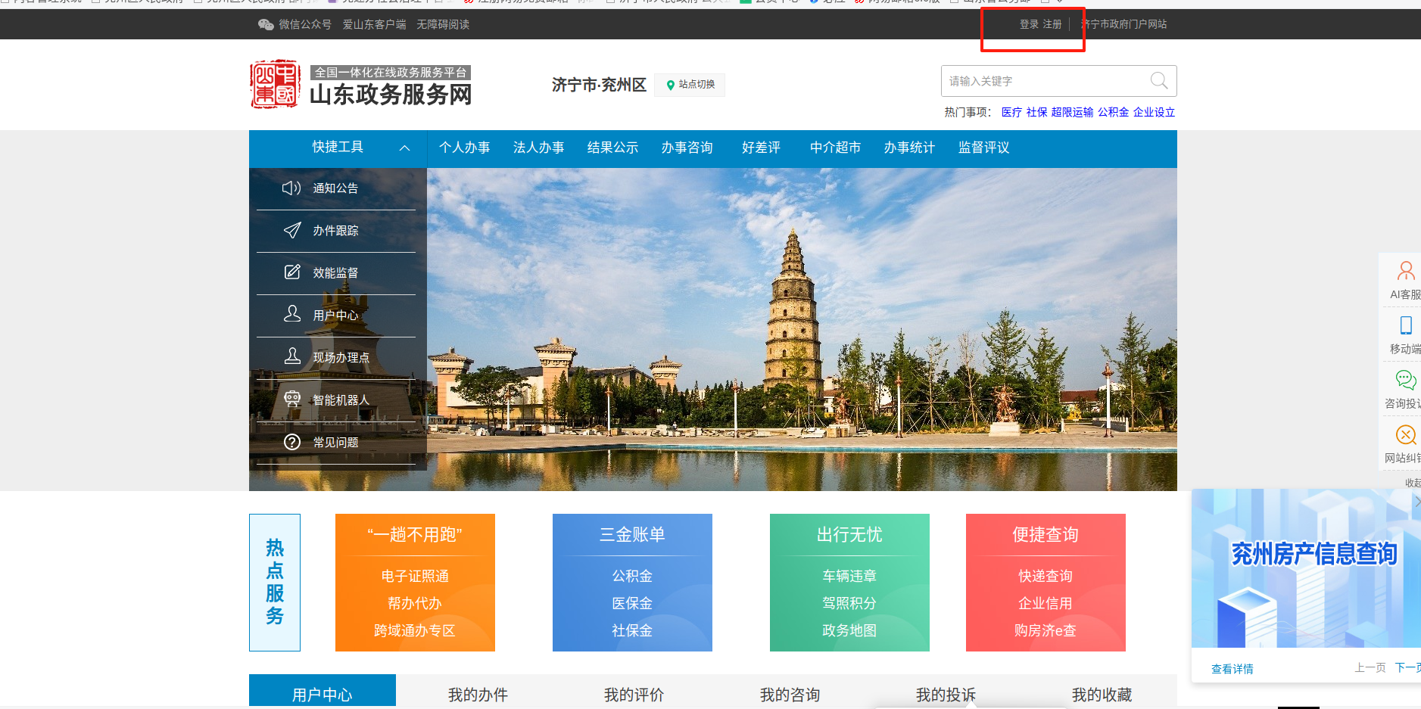Click the 办件跟踪 paper plane icon
1421x709 pixels.
[x=291, y=230]
